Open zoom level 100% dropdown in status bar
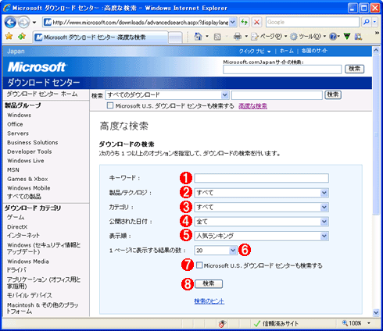 pyautogui.click(x=369, y=323)
